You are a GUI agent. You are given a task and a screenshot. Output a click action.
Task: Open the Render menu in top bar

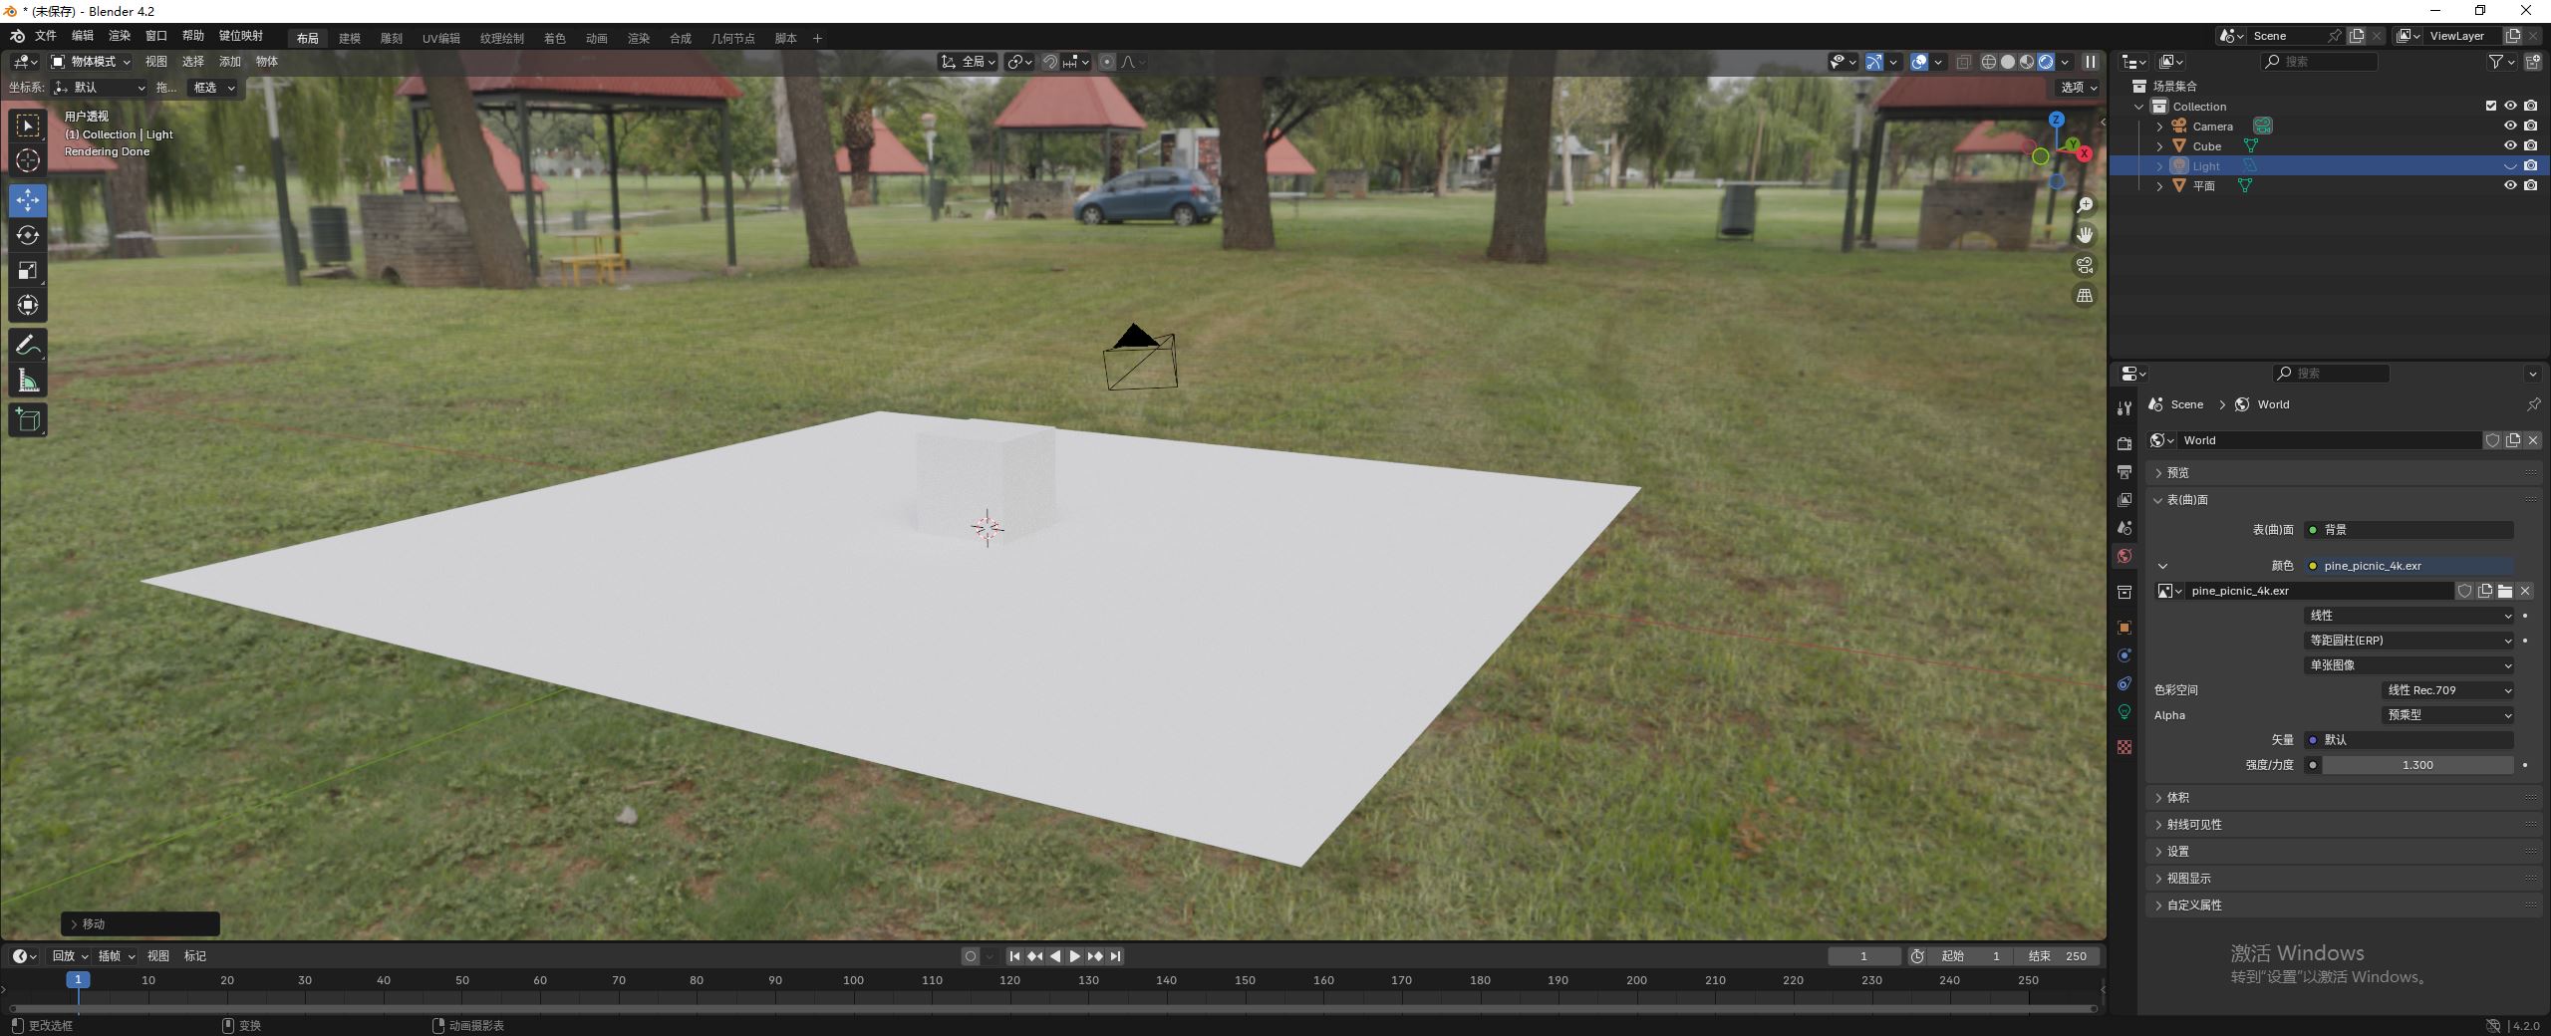coord(120,36)
